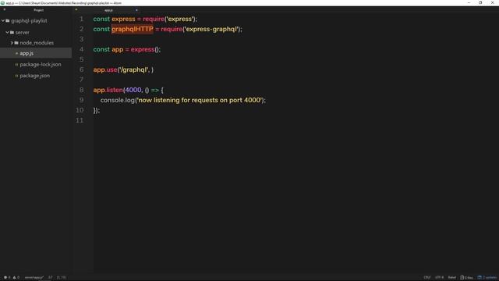Click the graphql-playlist folder icon
Viewport: 499px width, 281px height.
click(8, 21)
